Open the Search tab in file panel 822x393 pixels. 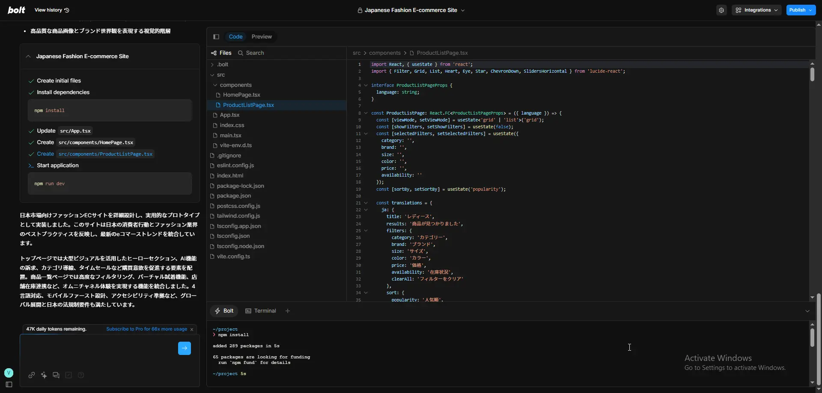pos(251,53)
